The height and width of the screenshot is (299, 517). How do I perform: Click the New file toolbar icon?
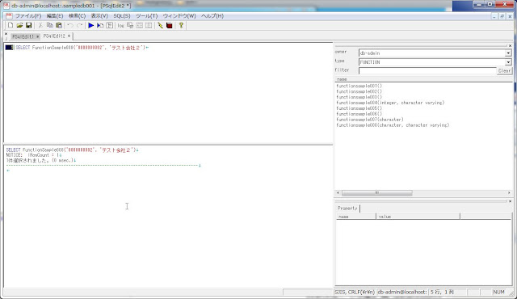[x=11, y=25]
